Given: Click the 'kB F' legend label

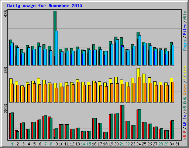Looking at the screenshot, I should [x=185, y=135].
